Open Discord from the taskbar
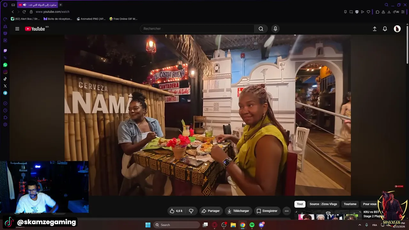The width and height of the screenshot is (409, 230). (261, 225)
